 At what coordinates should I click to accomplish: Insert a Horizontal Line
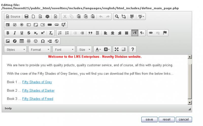pos(29,41)
